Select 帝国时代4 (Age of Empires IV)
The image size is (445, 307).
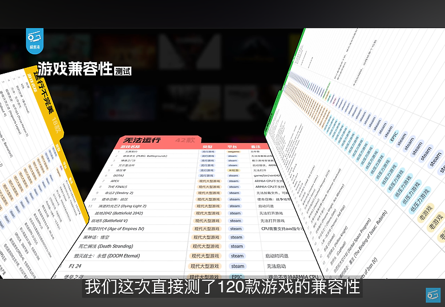tap(116, 229)
